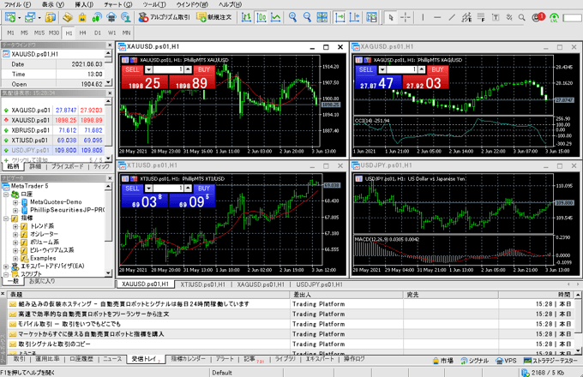Switch to XTIUSD.ps01,H1 chart tab
Image resolution: width=583 pixels, height=377 pixels.
pos(202,284)
